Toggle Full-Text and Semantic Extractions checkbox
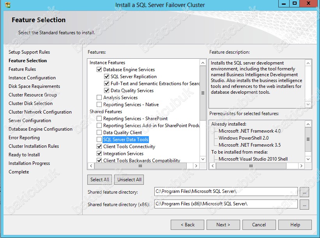This screenshot has height=238, width=320. 106,84
